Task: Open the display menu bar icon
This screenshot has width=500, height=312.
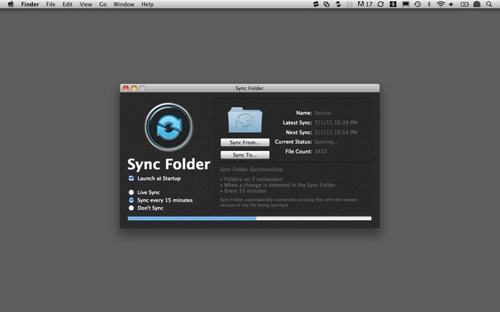Action: pos(406,4)
